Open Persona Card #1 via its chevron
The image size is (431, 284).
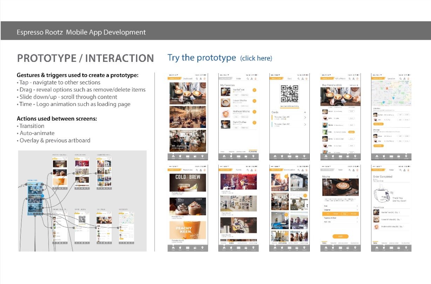[305, 117]
